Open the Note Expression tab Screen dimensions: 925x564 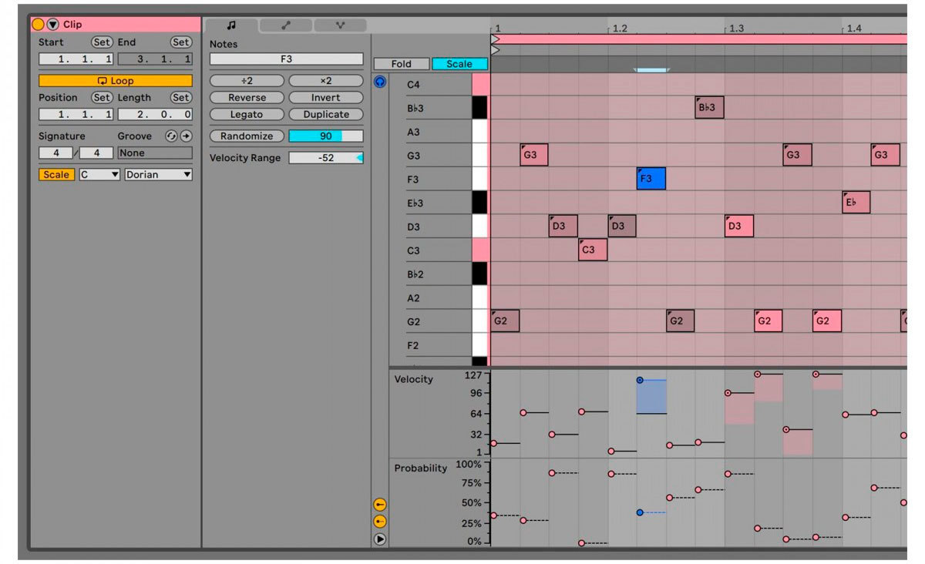pyautogui.click(x=340, y=25)
